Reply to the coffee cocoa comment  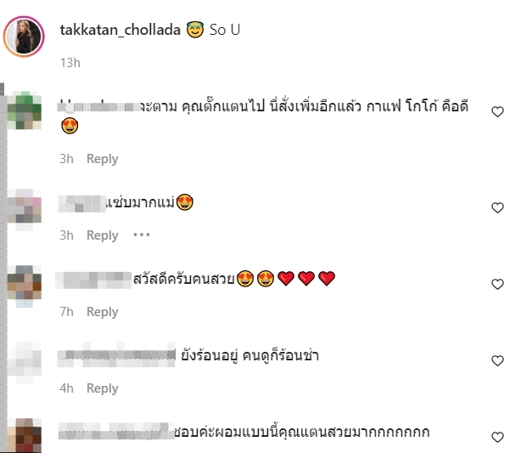coord(102,159)
